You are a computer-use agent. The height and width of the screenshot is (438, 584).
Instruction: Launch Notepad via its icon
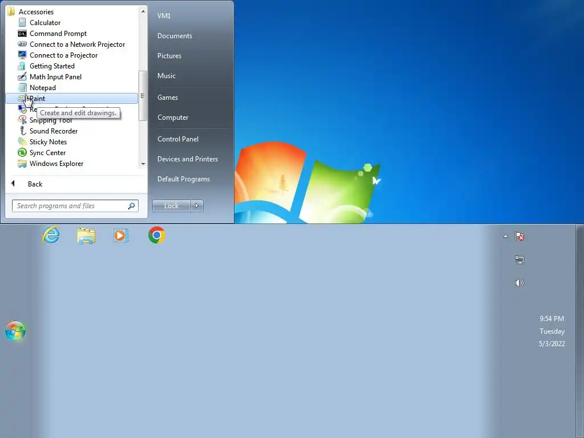tap(22, 87)
